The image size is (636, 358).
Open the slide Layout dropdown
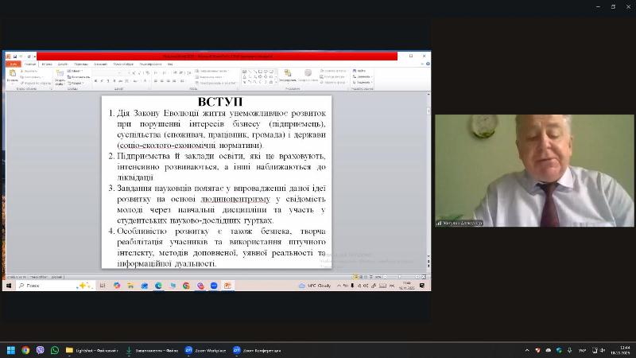76,71
